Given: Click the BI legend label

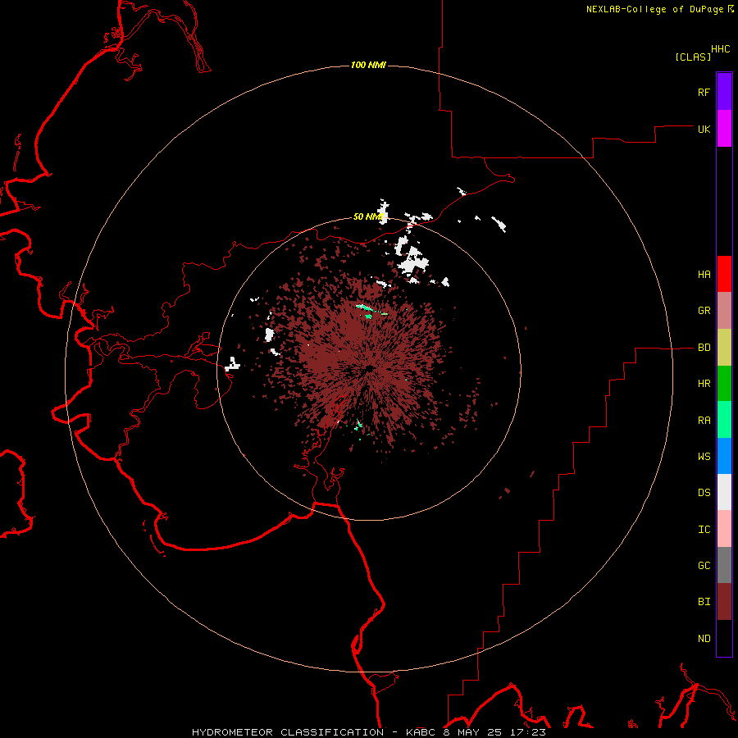Looking at the screenshot, I should [x=704, y=602].
